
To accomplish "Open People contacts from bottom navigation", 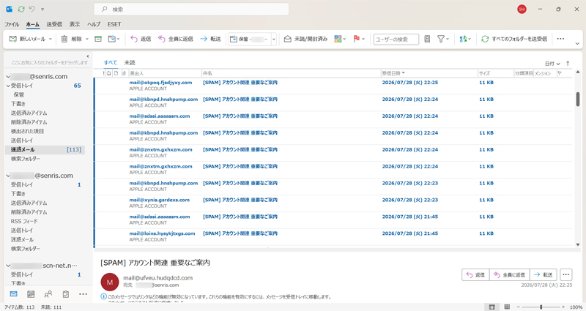I will point(48,294).
